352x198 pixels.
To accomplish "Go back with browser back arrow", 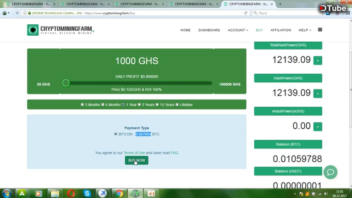I will [x=17, y=13].
